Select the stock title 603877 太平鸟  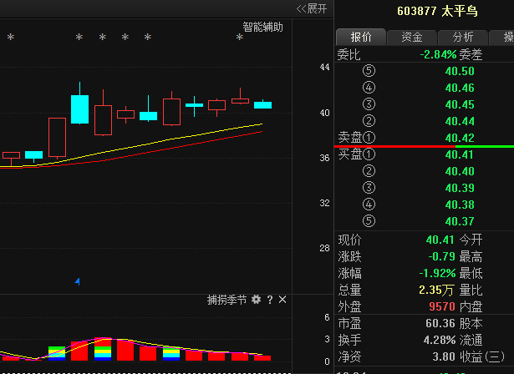[x=437, y=11]
